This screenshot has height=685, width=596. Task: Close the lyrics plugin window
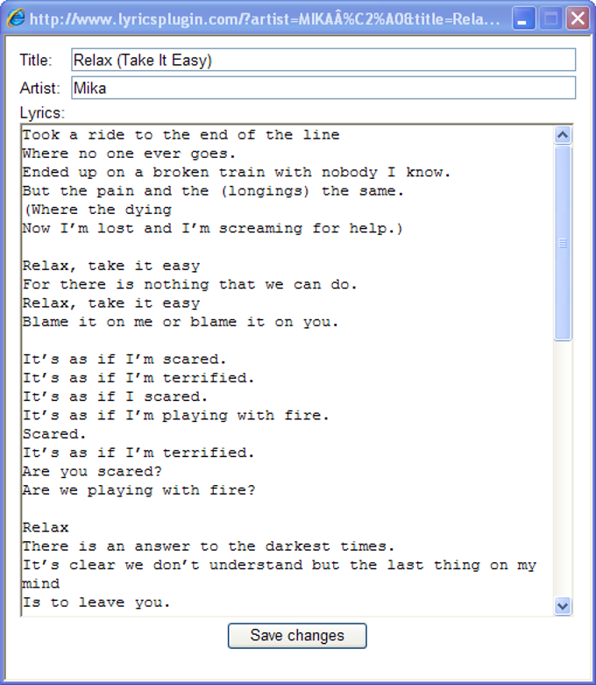coord(577,18)
